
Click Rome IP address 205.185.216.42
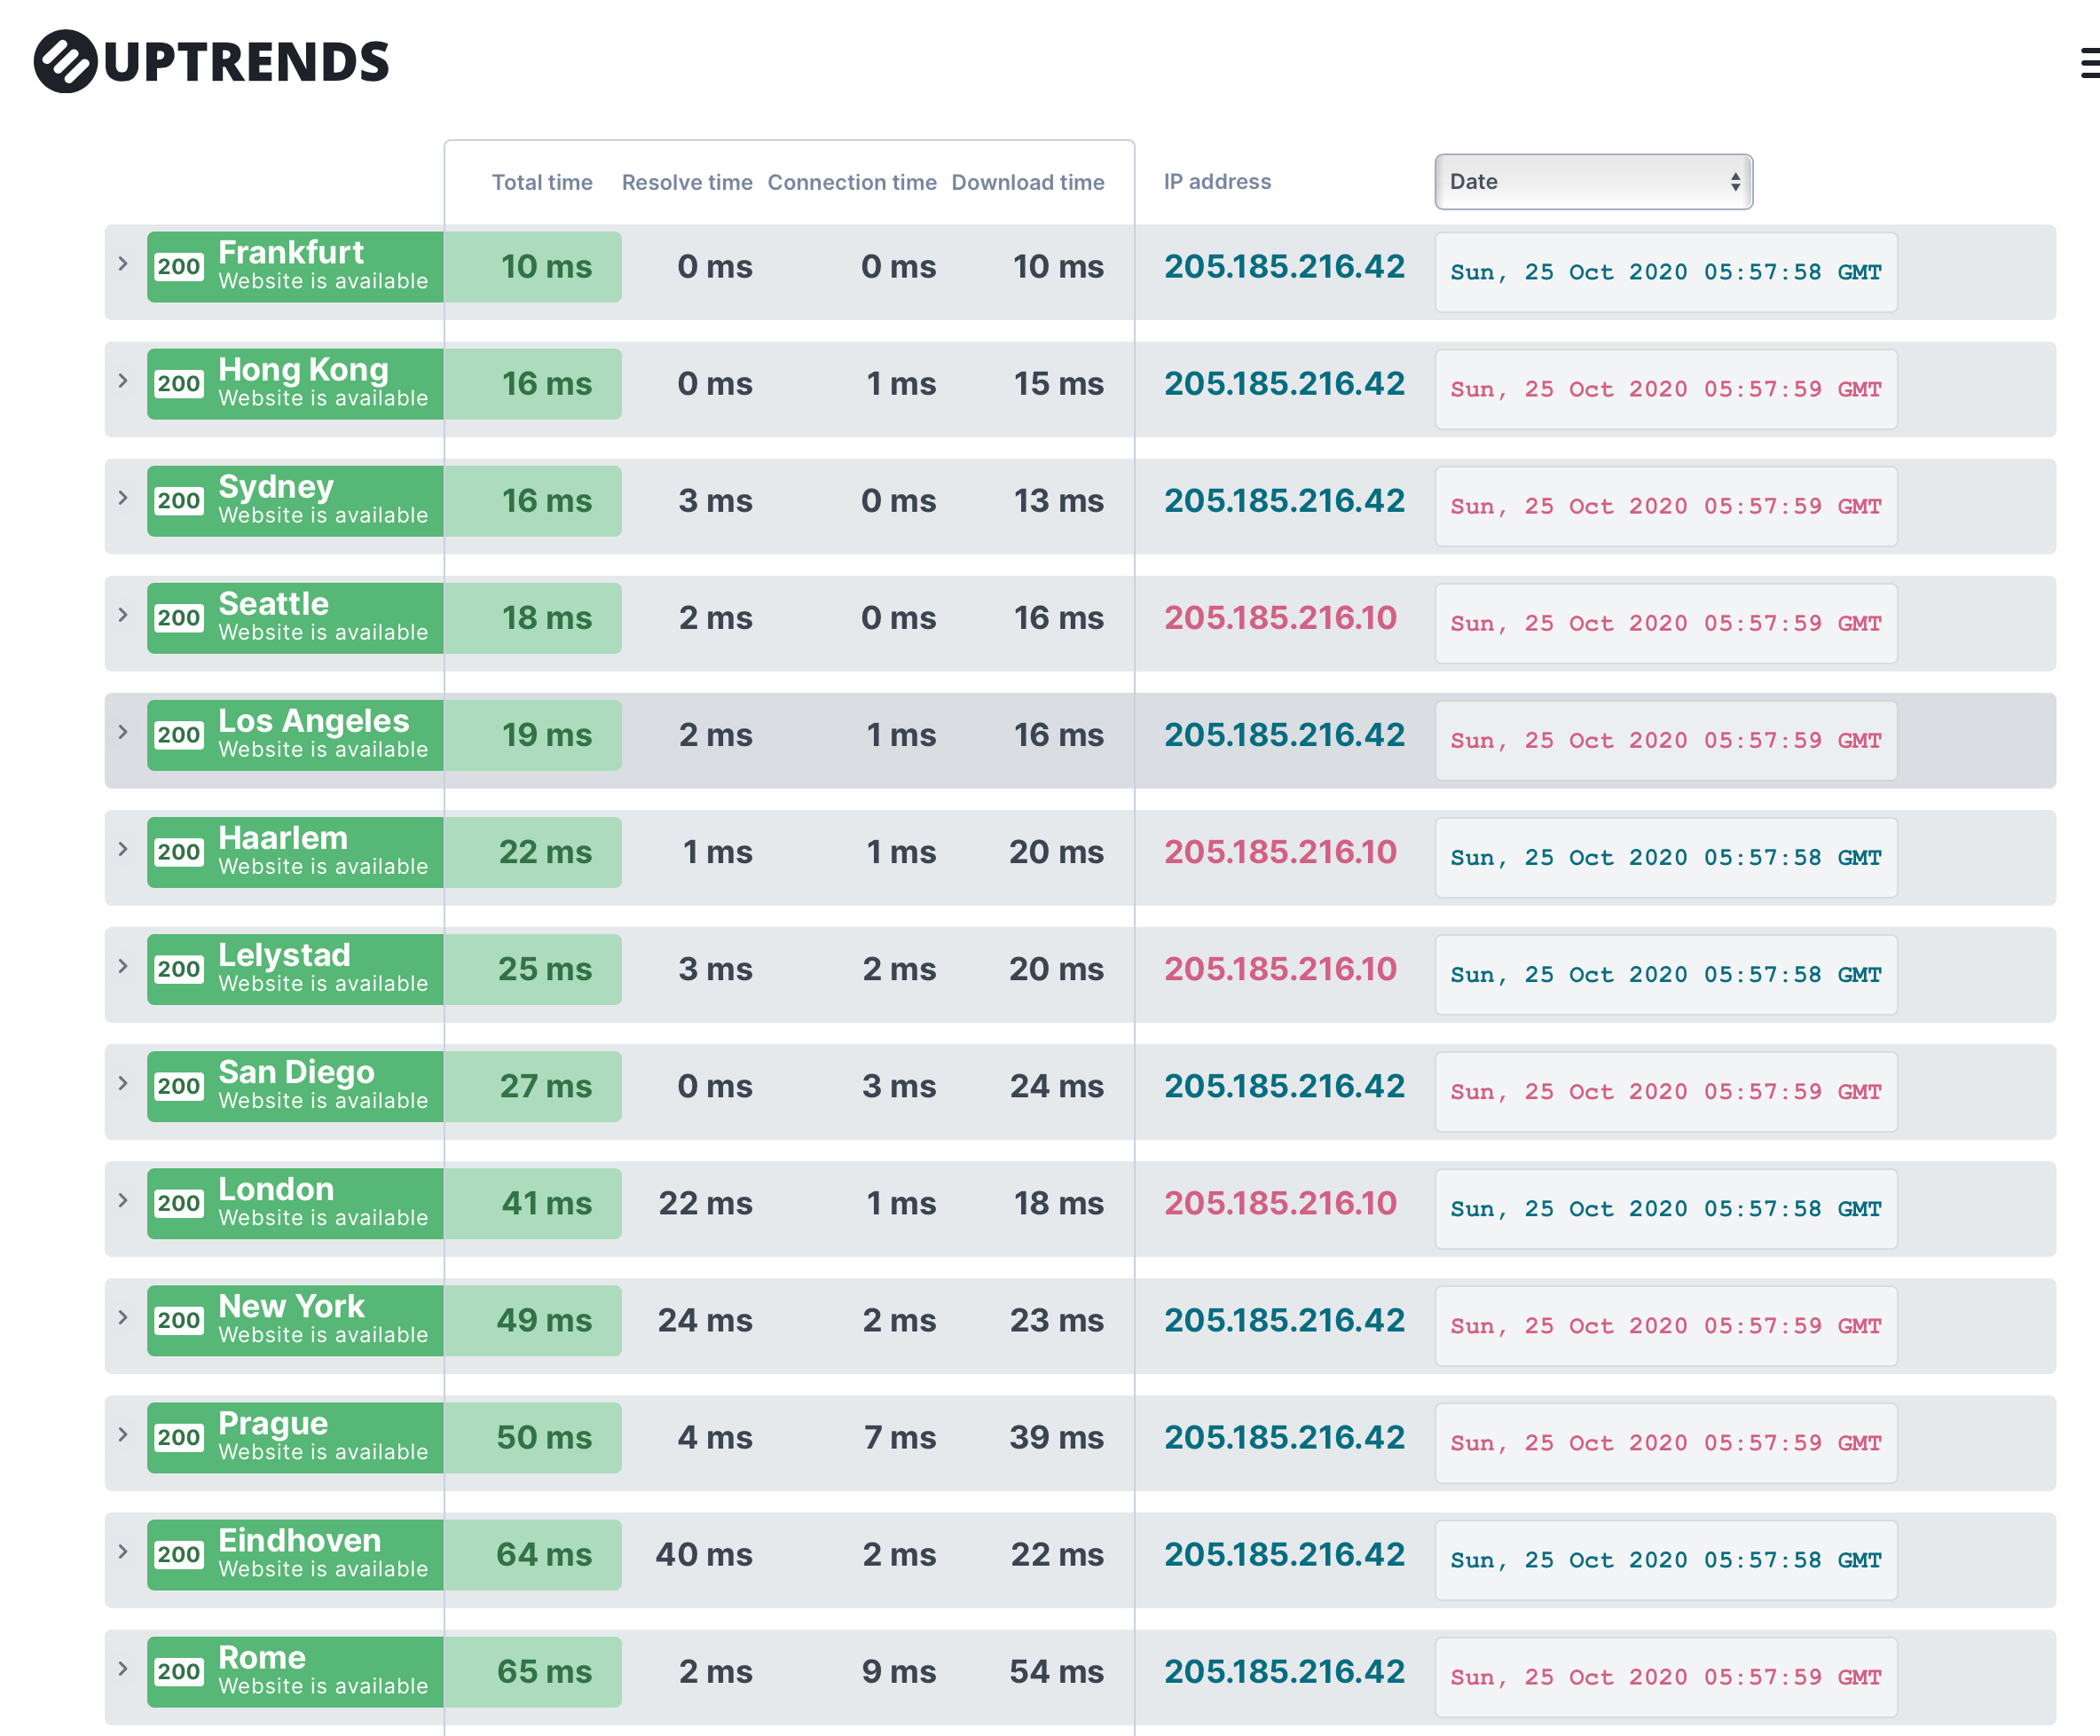[1284, 1671]
